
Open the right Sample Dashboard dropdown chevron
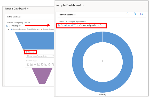click(83, 5)
